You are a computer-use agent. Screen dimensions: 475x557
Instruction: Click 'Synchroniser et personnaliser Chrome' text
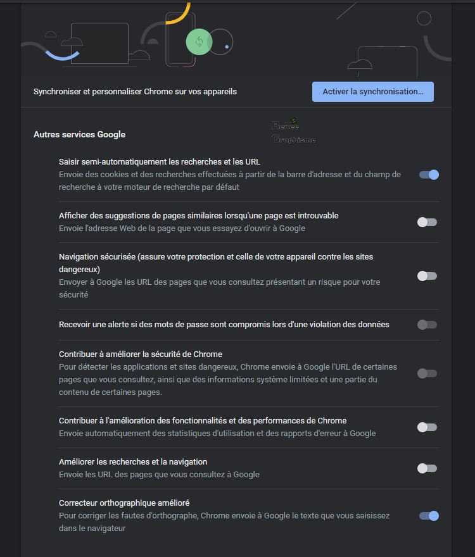[x=135, y=92]
